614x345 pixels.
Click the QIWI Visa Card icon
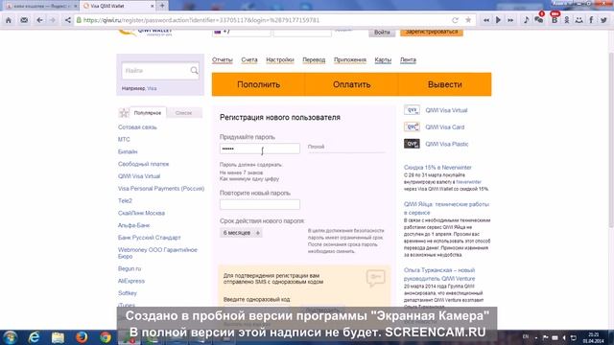coord(412,126)
